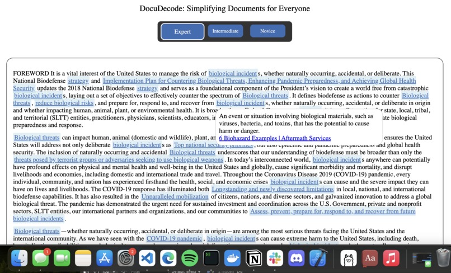Open System Preferences from the dock
This screenshot has height=273, width=451.
126,258
